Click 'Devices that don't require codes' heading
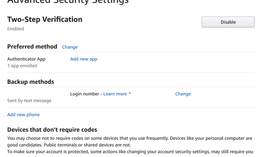 coord(52,130)
